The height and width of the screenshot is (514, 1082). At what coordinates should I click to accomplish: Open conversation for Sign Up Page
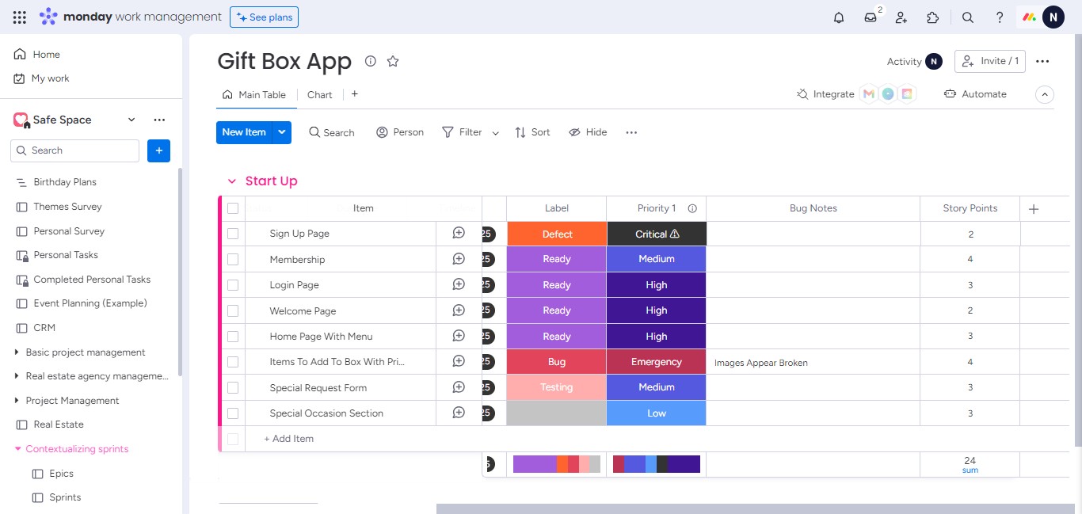point(459,233)
